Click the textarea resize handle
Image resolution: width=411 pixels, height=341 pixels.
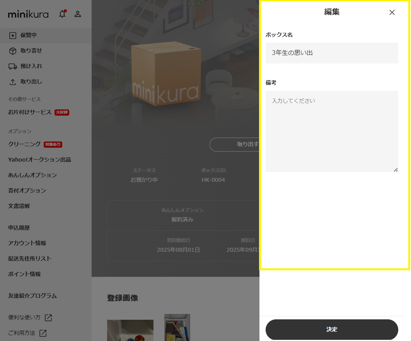coord(396,170)
